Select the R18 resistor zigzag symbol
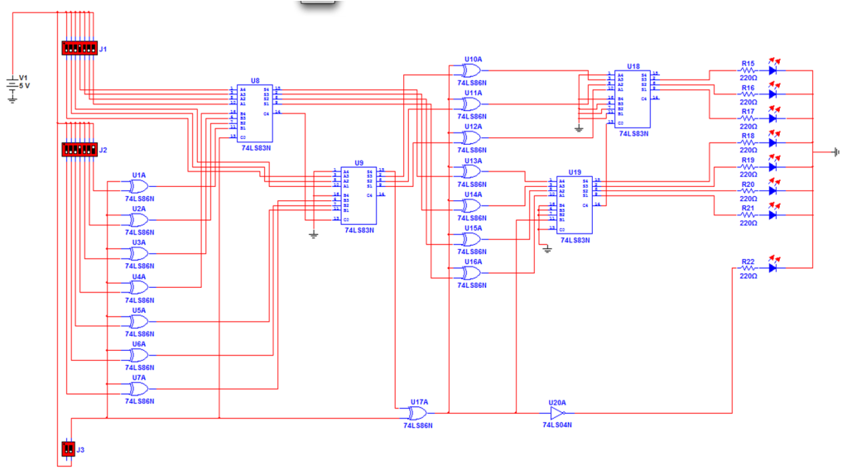This screenshot has height=475, width=847. [748, 142]
